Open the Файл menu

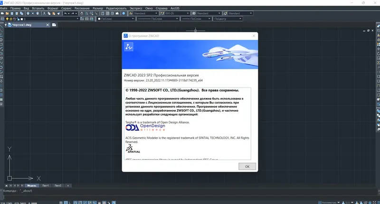pyautogui.click(x=3, y=8)
